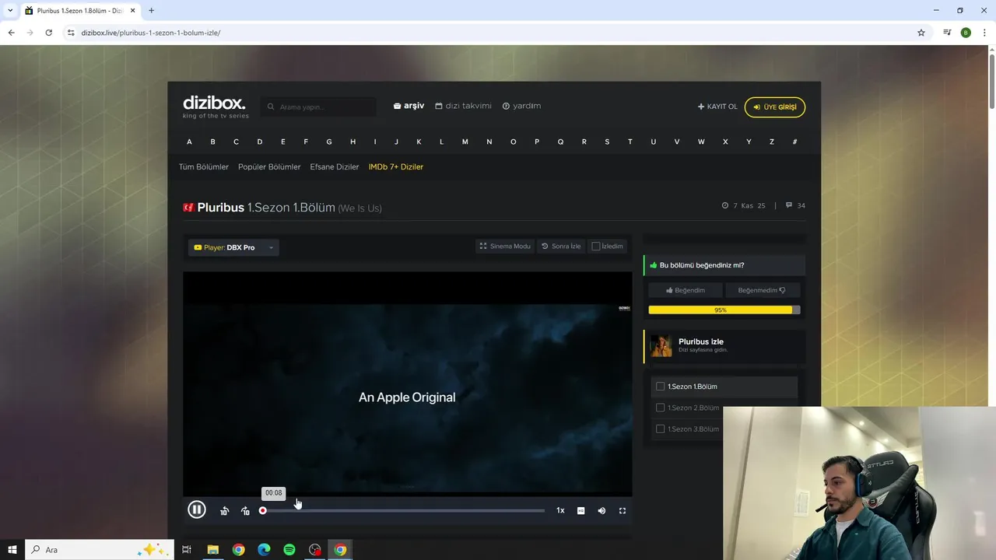Click the Beğenmedim dislike button
Screen dimensions: 996x560
coord(762,290)
